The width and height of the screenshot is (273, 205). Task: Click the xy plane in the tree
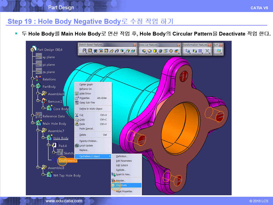click(x=48, y=57)
